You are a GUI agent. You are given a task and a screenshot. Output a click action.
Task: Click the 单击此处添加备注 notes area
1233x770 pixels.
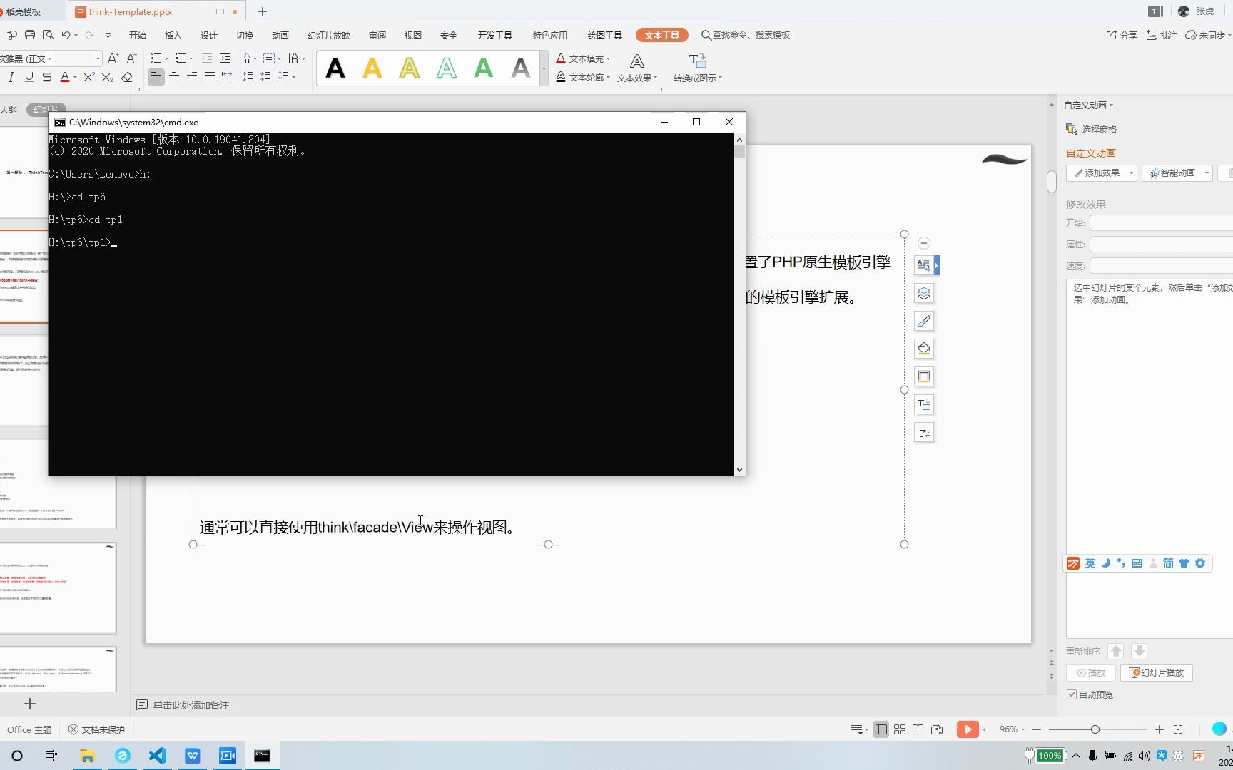[191, 705]
